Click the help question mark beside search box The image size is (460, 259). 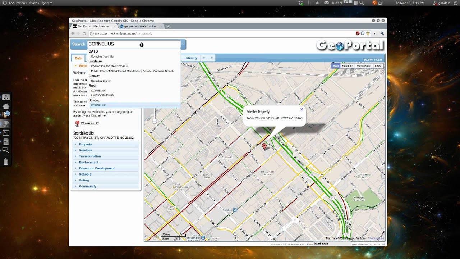(x=183, y=44)
